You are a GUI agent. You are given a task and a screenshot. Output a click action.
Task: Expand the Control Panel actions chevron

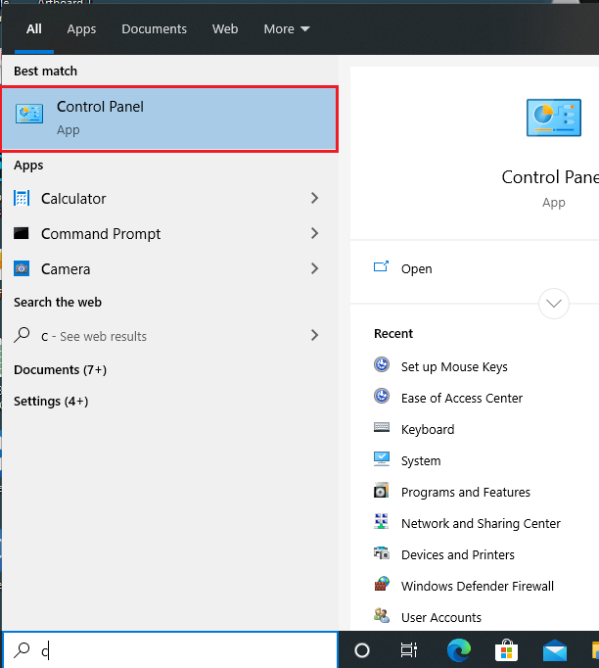click(553, 304)
